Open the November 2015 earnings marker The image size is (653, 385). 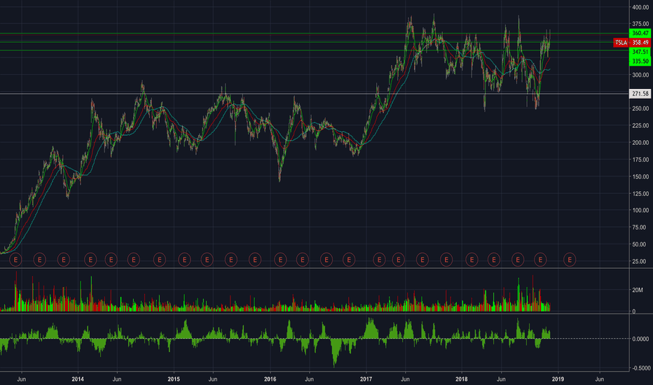255,260
